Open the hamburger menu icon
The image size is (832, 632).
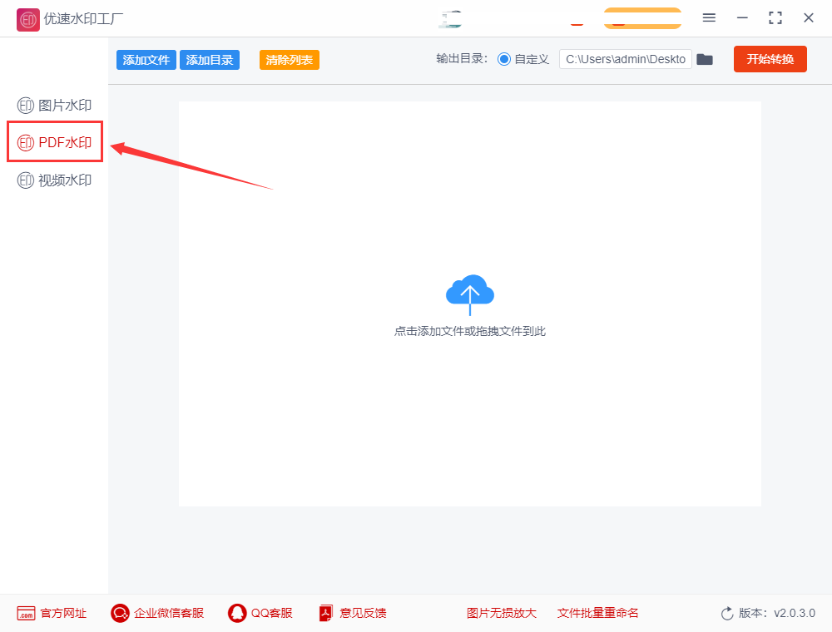(x=709, y=18)
